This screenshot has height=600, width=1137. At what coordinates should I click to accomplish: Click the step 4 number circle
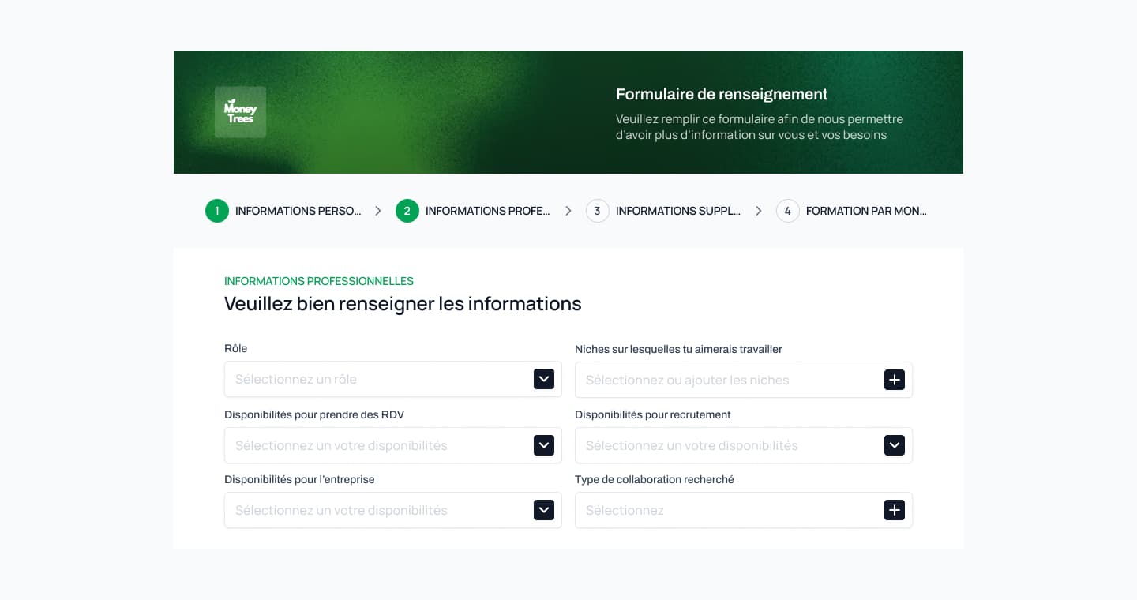788,211
